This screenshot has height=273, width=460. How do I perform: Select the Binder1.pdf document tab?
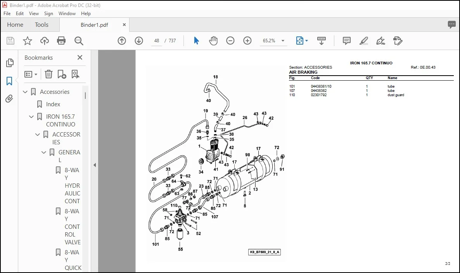95,25
